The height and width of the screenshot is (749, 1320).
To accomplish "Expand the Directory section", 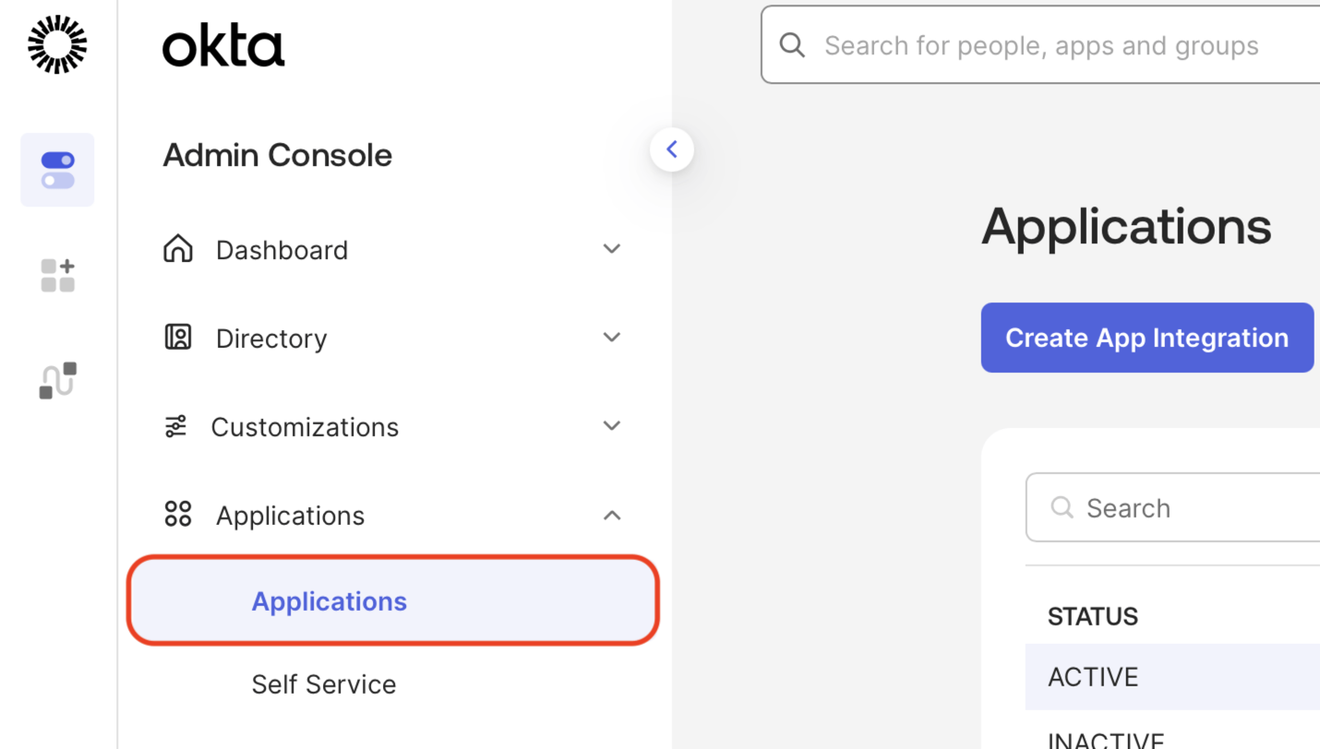I will (611, 337).
